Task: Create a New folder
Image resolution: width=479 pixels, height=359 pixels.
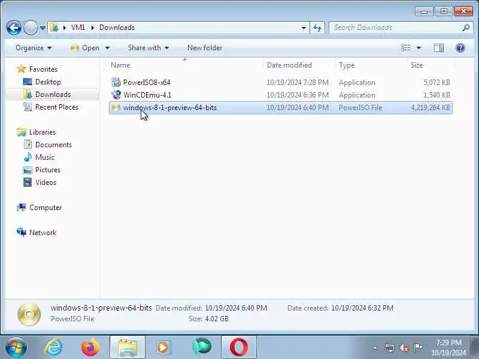Action: 205,48
